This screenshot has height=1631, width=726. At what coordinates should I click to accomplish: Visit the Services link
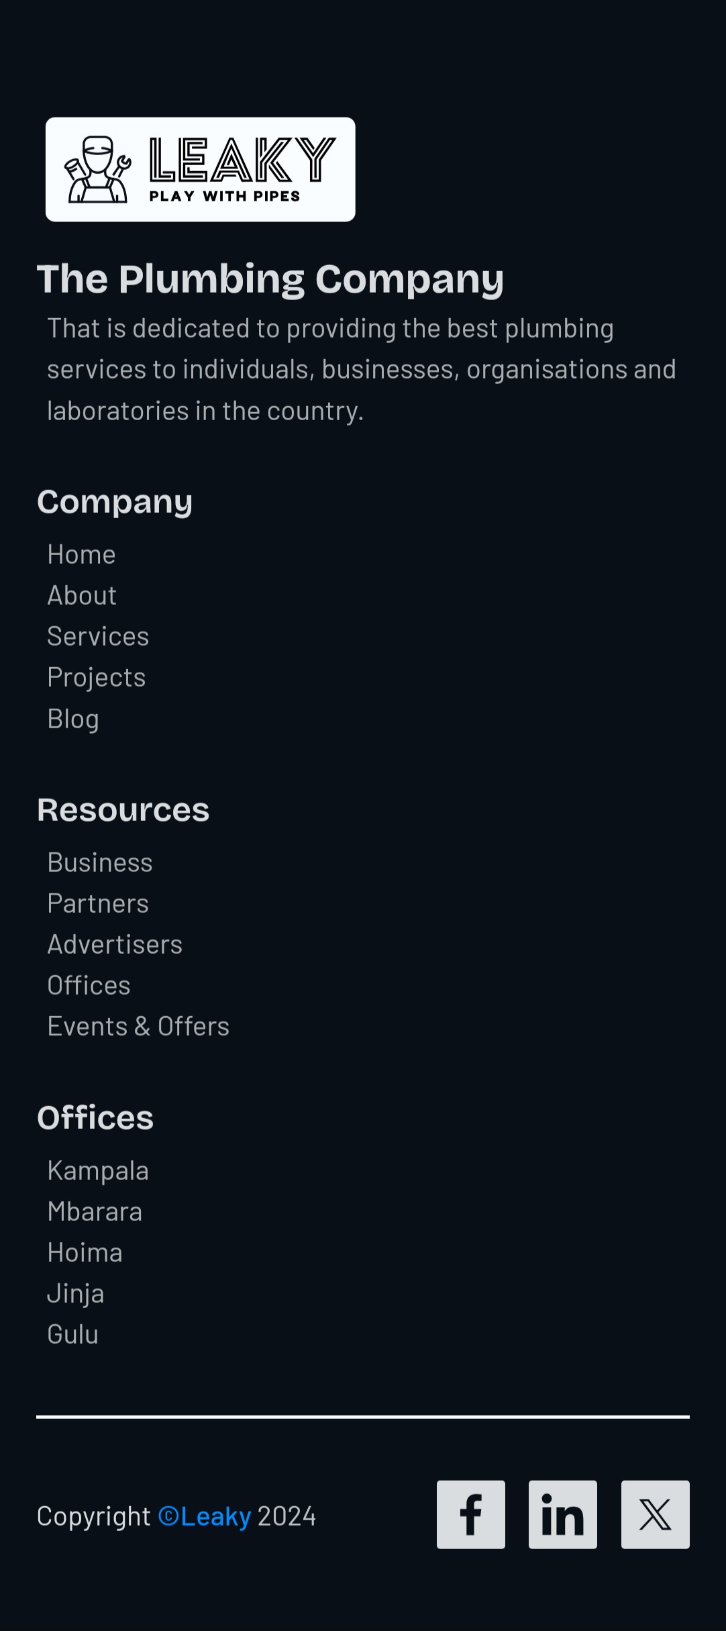[98, 636]
